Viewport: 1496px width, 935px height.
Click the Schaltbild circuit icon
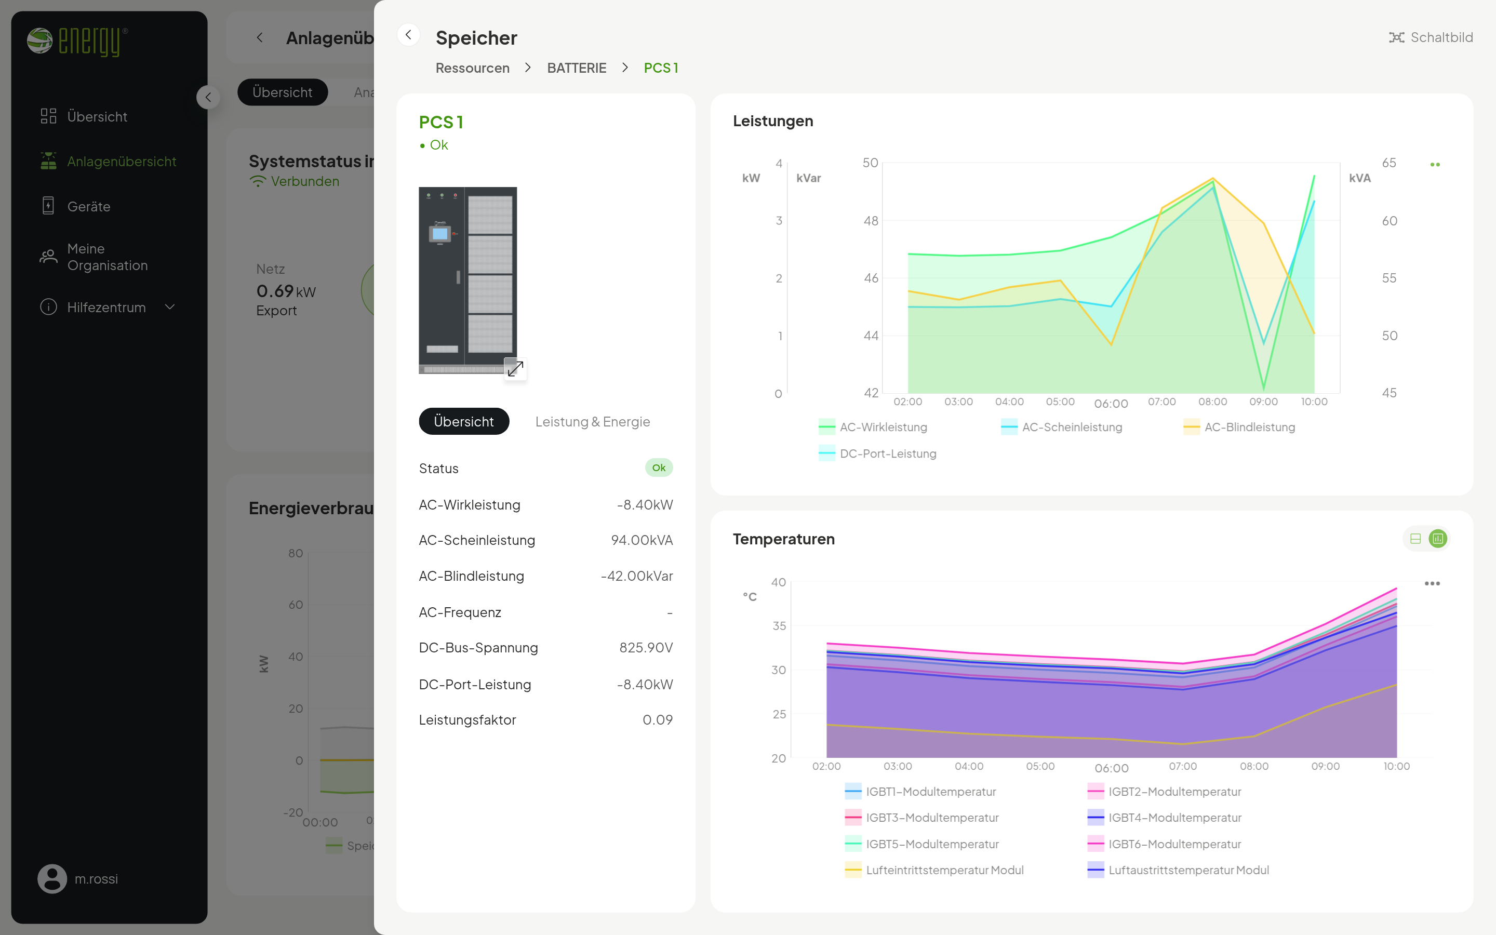pos(1396,38)
